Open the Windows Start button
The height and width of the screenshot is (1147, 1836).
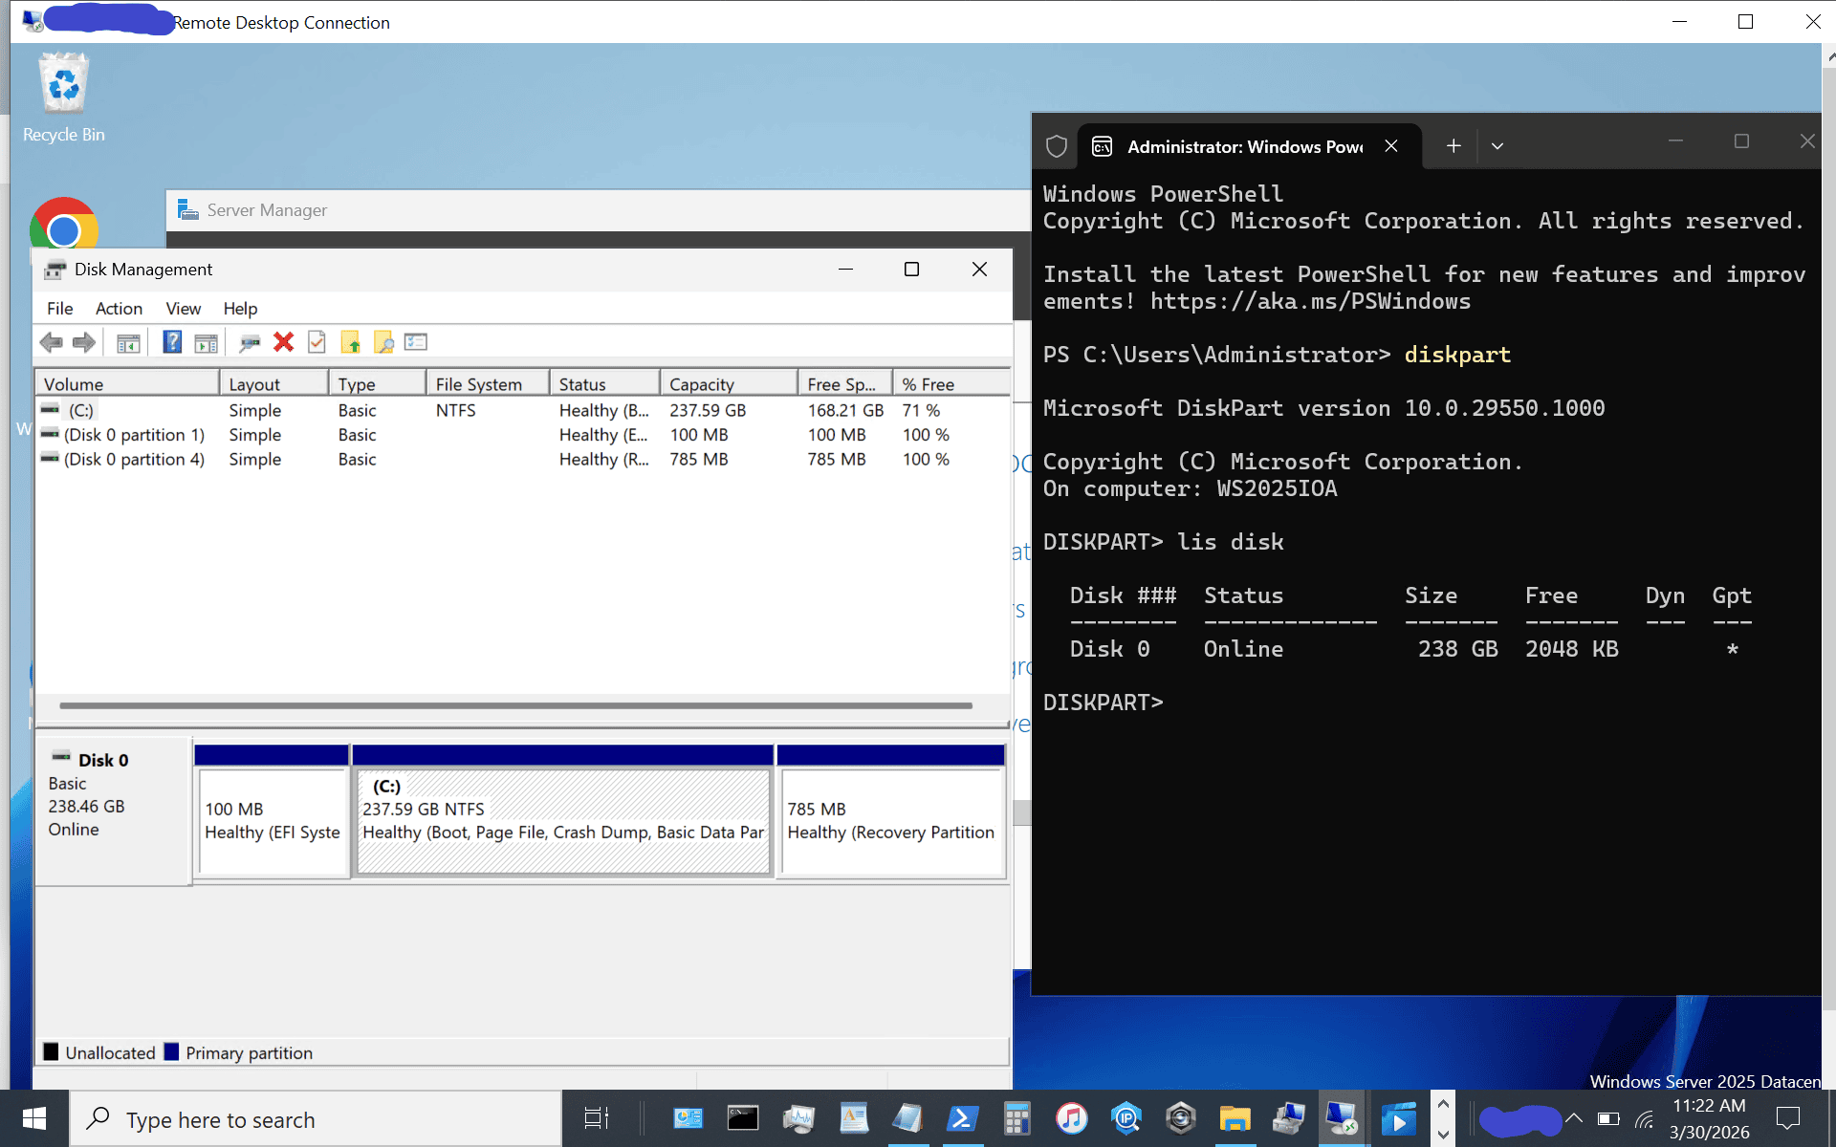[34, 1118]
